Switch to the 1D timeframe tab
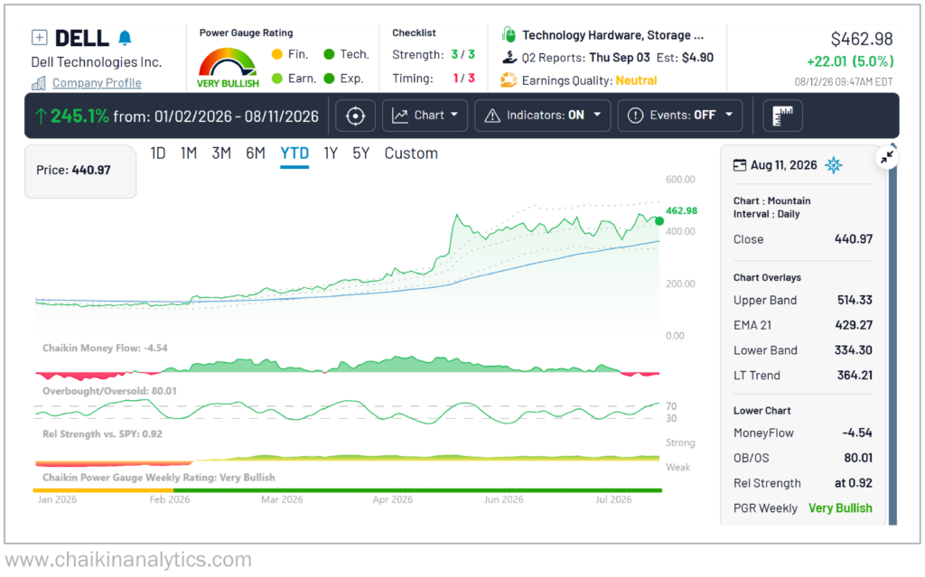The height and width of the screenshot is (577, 925). coord(157,154)
